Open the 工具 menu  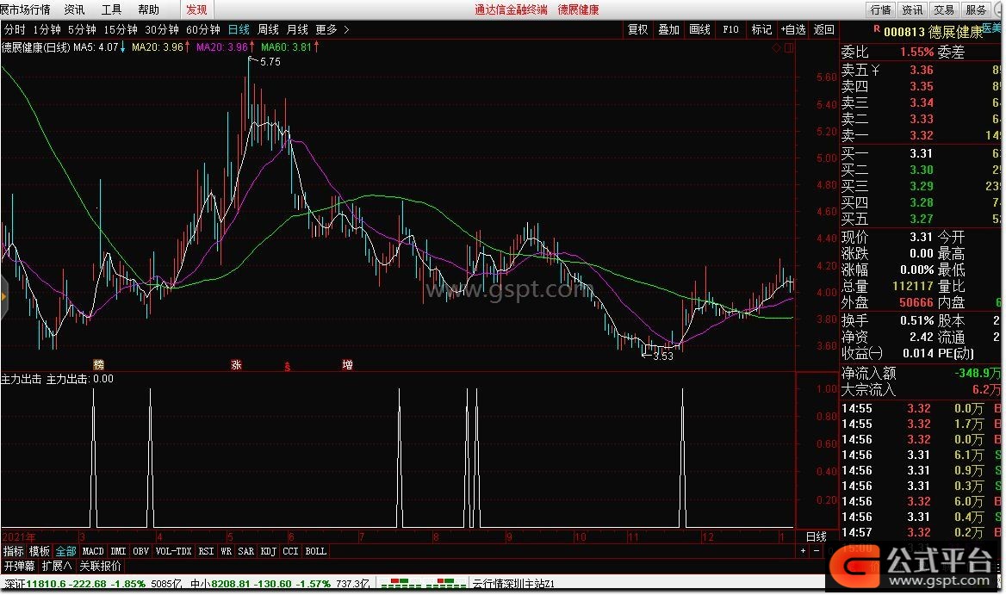pyautogui.click(x=112, y=9)
